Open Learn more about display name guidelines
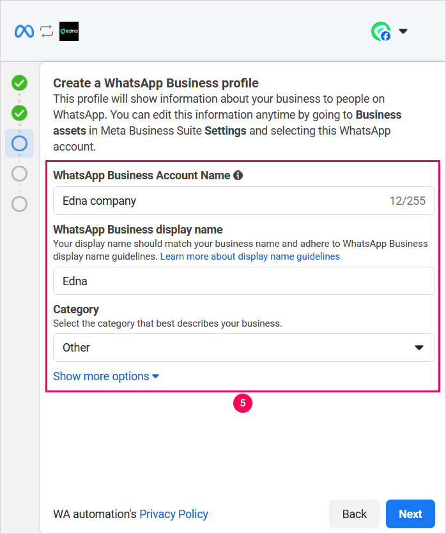Screen dimensions: 446x534 coord(250,256)
